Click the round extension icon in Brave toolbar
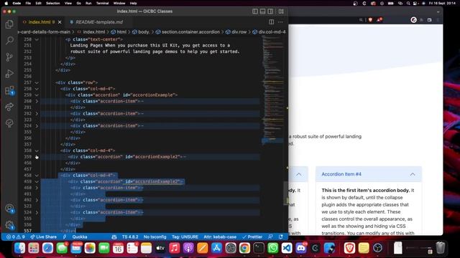 coord(414,20)
